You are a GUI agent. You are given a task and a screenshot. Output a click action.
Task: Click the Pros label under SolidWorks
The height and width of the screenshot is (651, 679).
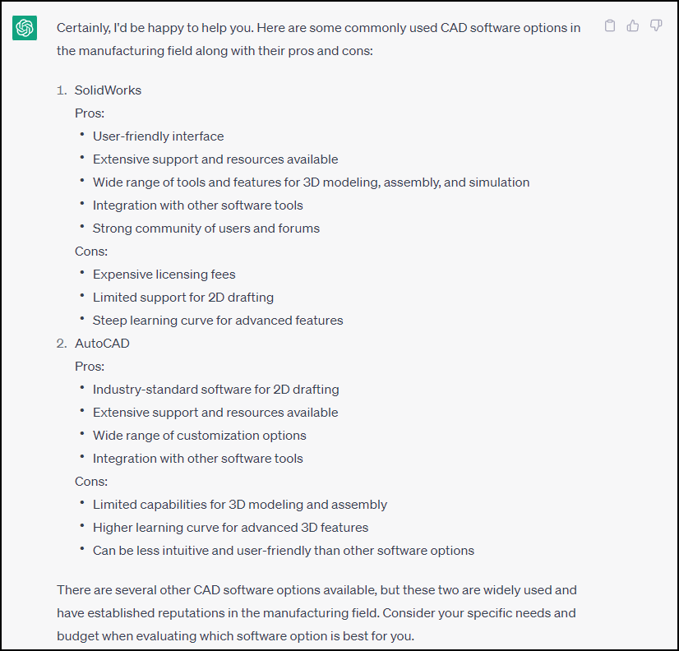[x=90, y=113]
